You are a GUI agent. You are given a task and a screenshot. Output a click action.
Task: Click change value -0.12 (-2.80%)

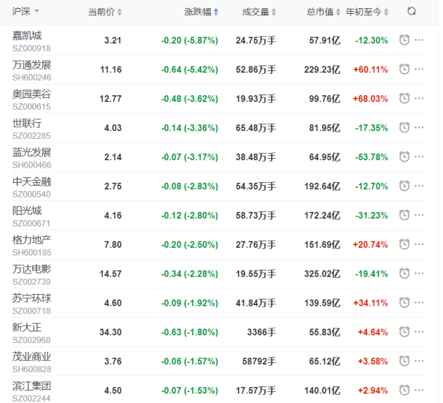click(x=189, y=215)
